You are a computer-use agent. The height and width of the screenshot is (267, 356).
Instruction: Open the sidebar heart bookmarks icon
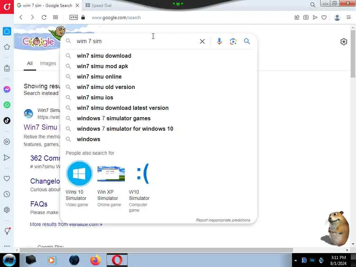click(x=7, y=178)
